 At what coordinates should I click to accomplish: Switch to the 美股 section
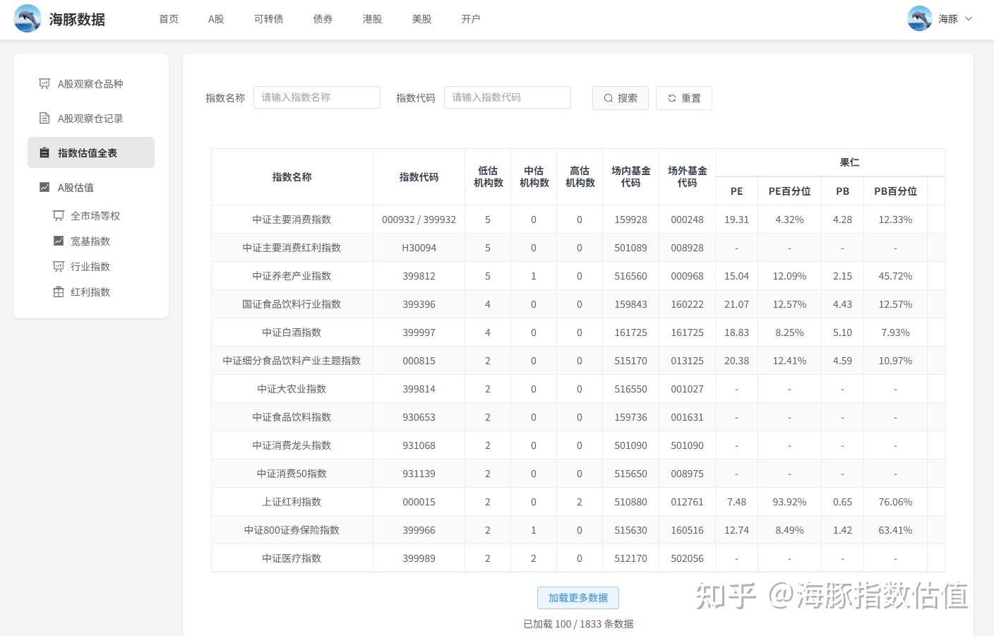pyautogui.click(x=421, y=19)
